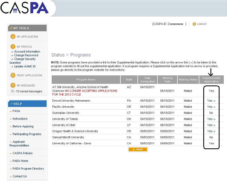Open the PAEA Program Directory link
Image resolution: width=227 pixels, height=181 pixels.
point(28,169)
